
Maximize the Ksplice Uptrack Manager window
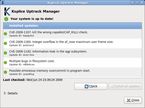pyautogui.click(x=137, y=3)
